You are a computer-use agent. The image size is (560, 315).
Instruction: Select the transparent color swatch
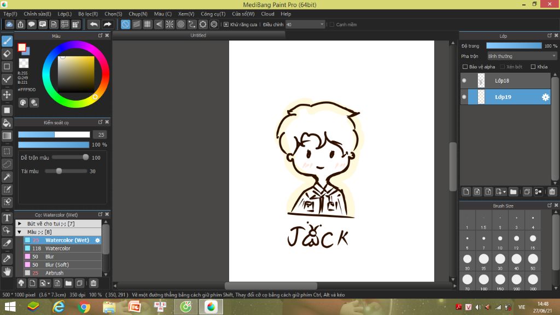[24, 63]
